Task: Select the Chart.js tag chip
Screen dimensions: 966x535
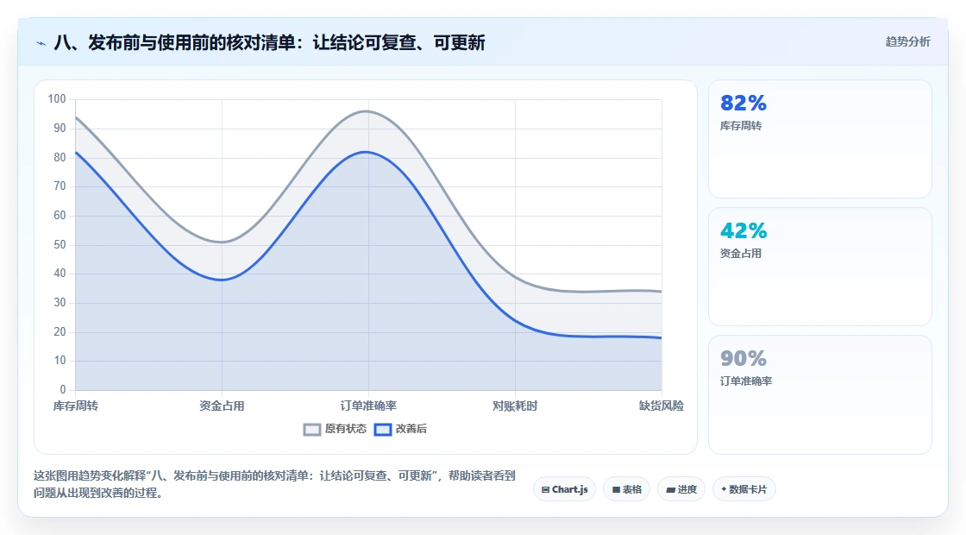Action: [564, 489]
